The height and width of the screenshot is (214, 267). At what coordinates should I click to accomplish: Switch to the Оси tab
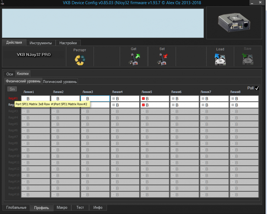point(10,74)
